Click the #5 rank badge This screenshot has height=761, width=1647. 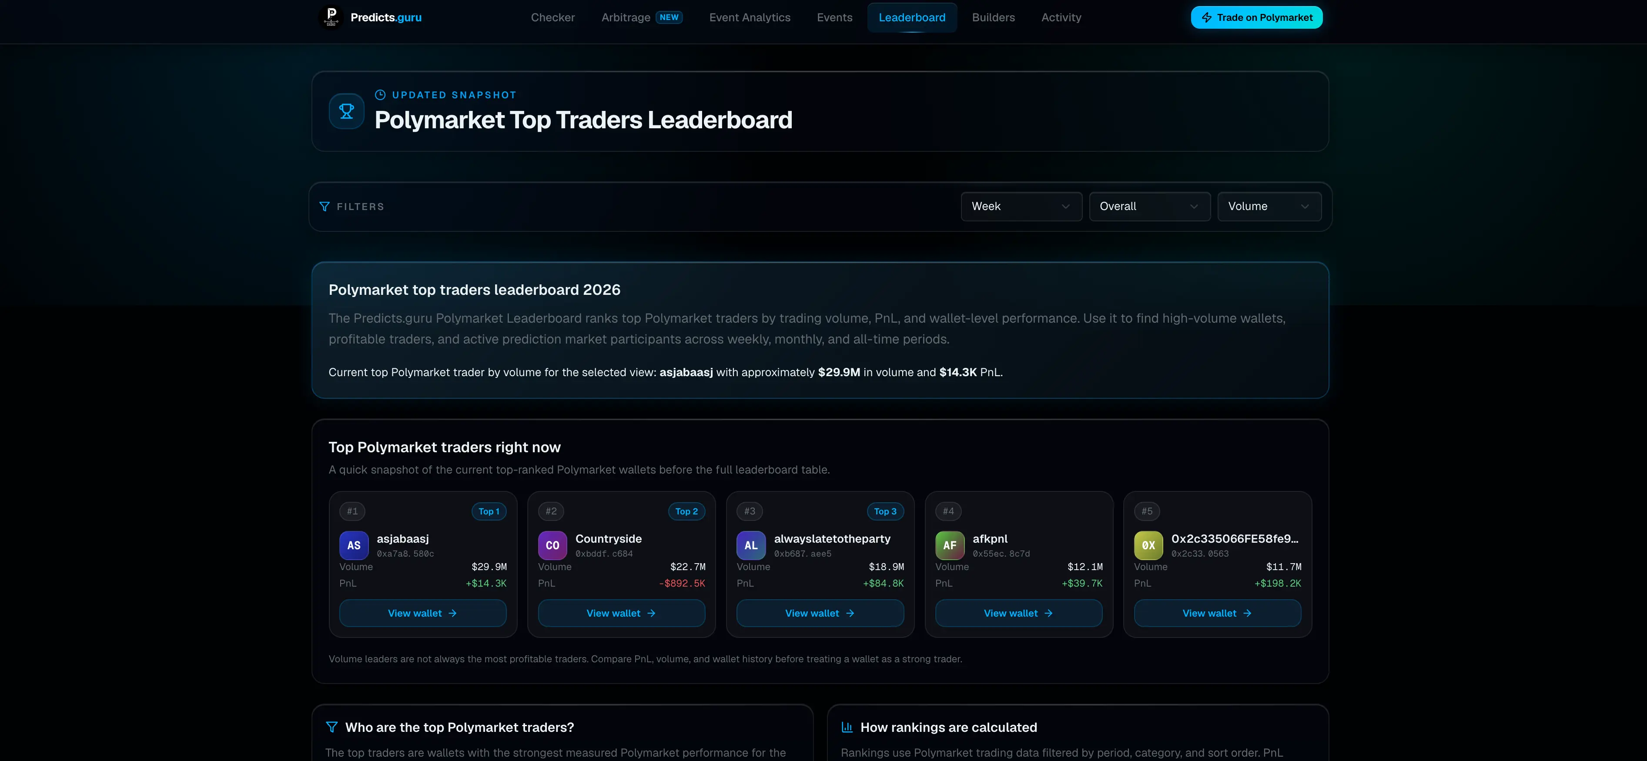click(1147, 511)
